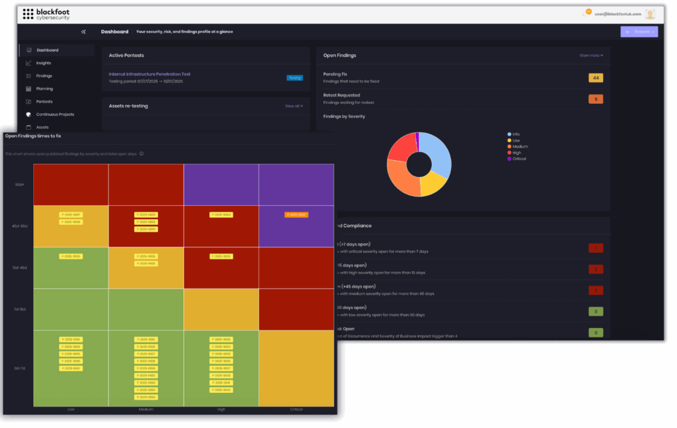Collapse the sidebar with the double-chevron icon
The height and width of the screenshot is (428, 677).
point(83,32)
